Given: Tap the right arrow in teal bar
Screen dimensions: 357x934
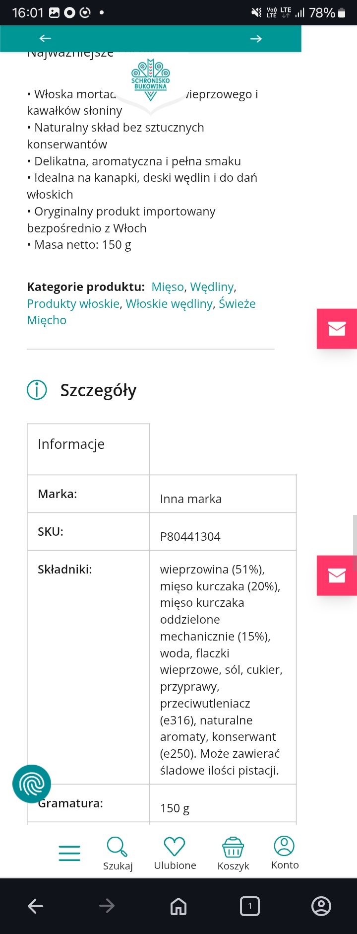Looking at the screenshot, I should pyautogui.click(x=256, y=39).
